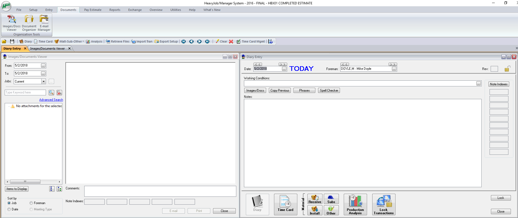Click Time Card Mgmt toolbar item
This screenshot has width=518, height=218.
click(x=251, y=41)
